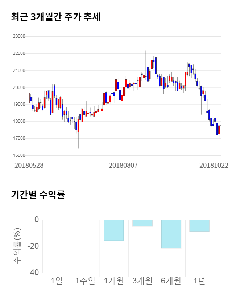
Task: Select the 1년 return bar
Action: (199, 225)
